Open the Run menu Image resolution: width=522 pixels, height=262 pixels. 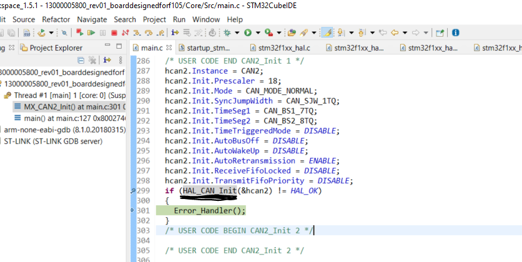[x=179, y=19]
